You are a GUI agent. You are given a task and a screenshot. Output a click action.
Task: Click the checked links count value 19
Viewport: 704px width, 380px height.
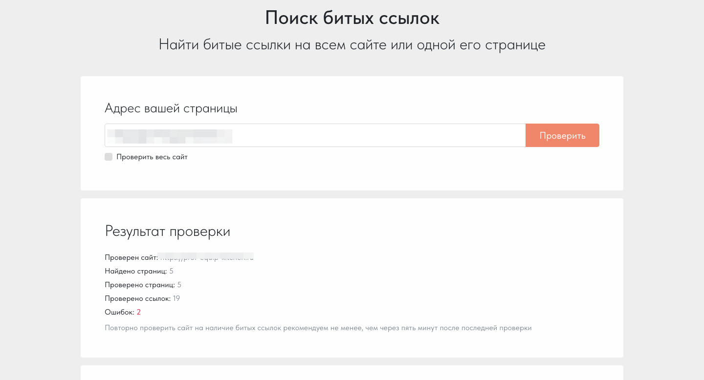(176, 298)
